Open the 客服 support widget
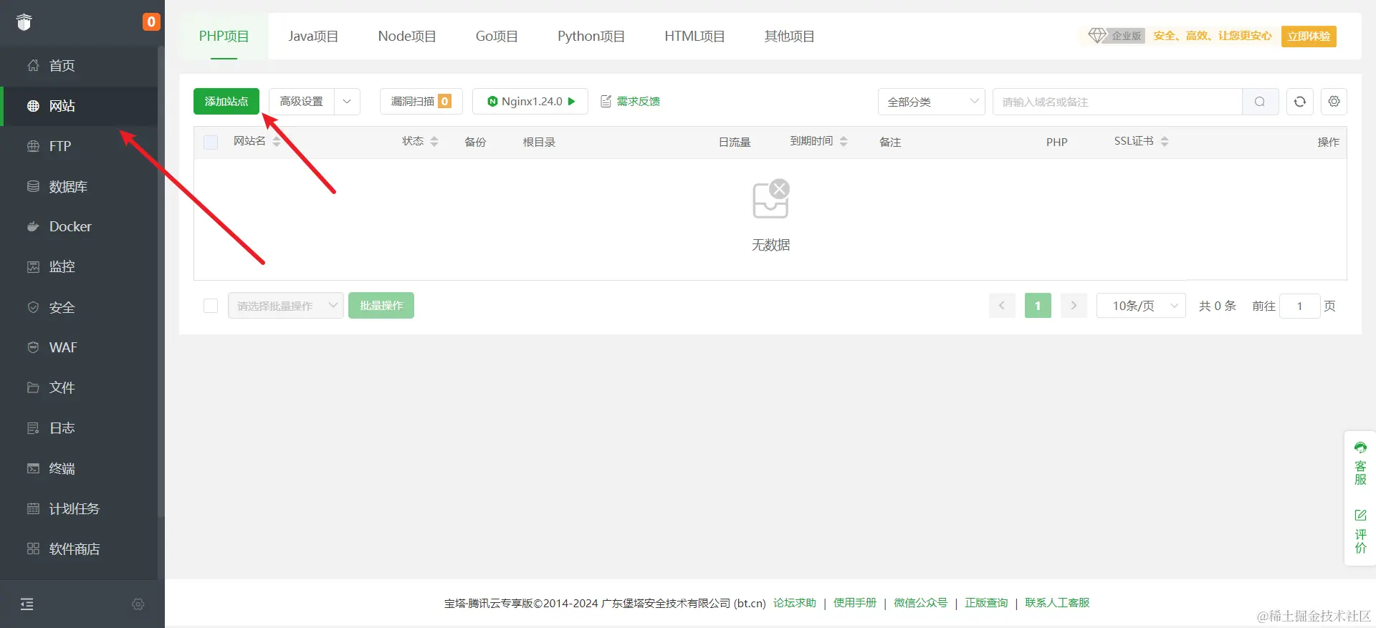 pyautogui.click(x=1360, y=463)
